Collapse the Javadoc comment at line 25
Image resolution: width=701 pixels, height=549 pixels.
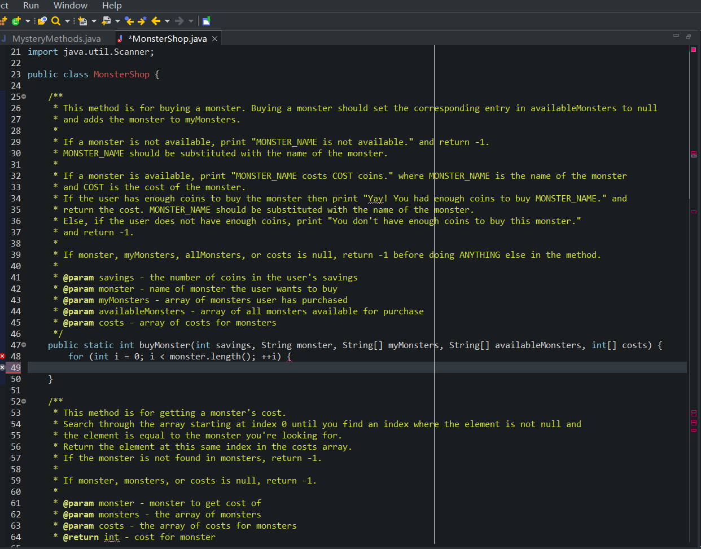pyautogui.click(x=24, y=96)
